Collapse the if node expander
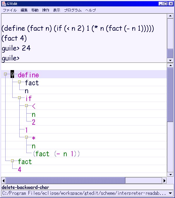 (19, 98)
